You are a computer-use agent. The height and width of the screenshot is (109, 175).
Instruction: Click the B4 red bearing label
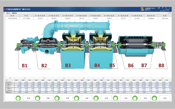click(97, 65)
